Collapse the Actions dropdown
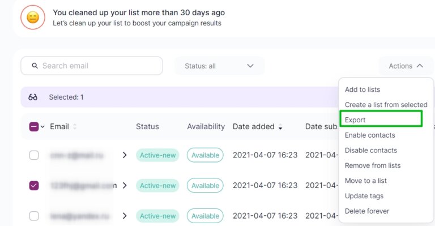Image resolution: width=435 pixels, height=226 pixels. click(406, 66)
